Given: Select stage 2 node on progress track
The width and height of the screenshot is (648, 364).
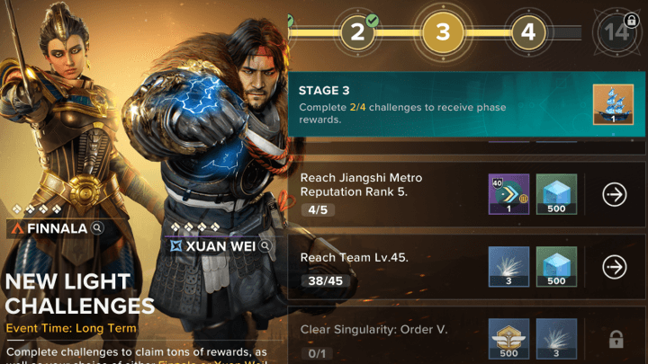Looking at the screenshot, I should click(358, 32).
